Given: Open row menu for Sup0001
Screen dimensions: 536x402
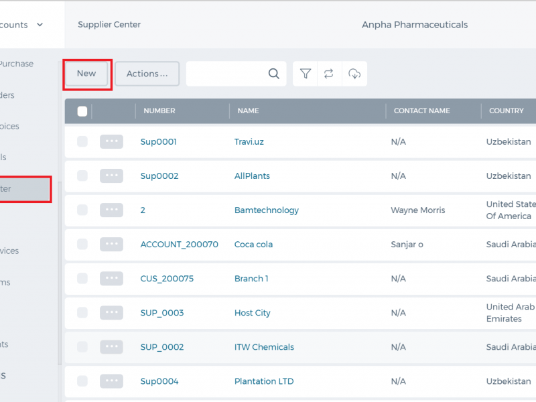Looking at the screenshot, I should coord(111,141).
